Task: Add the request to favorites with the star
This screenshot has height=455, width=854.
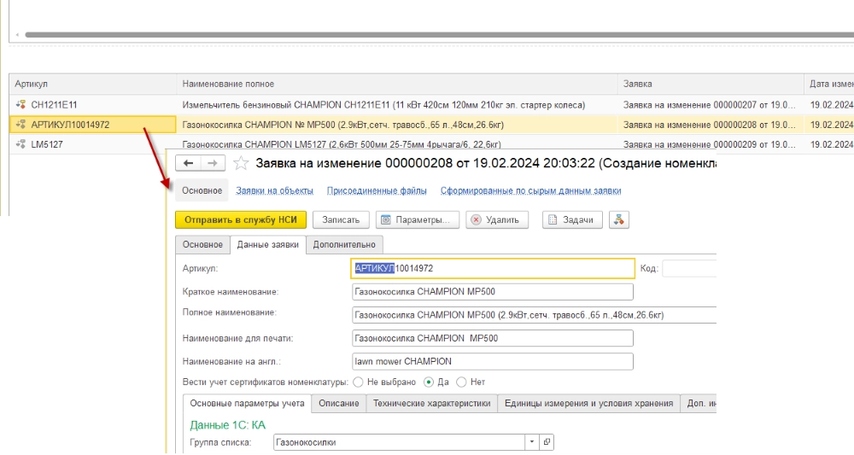Action: [241, 163]
